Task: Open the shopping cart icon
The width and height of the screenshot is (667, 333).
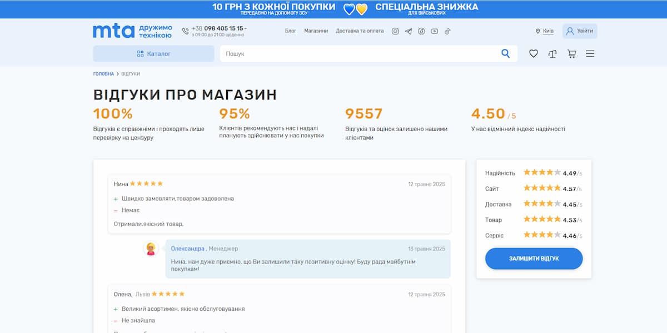Action: click(571, 53)
